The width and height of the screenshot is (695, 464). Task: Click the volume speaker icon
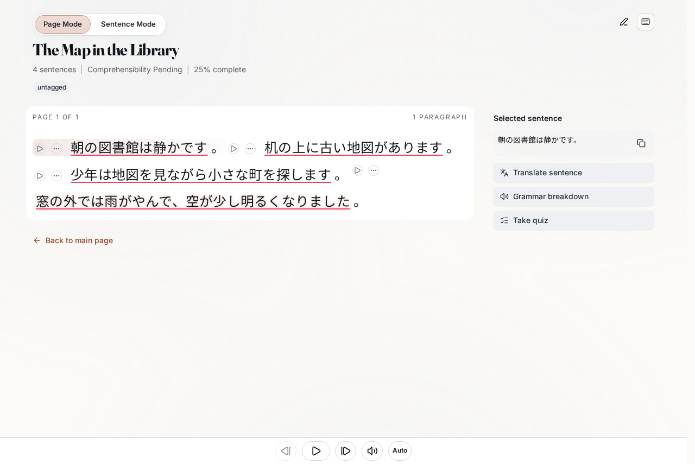point(372,451)
